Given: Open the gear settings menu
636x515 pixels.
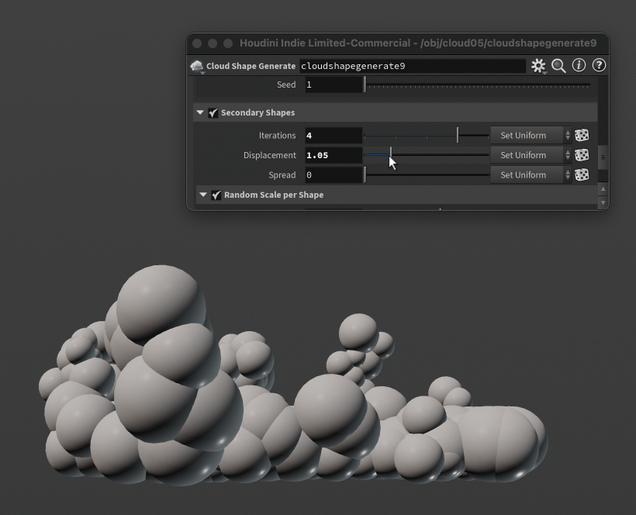Looking at the screenshot, I should coord(538,66).
